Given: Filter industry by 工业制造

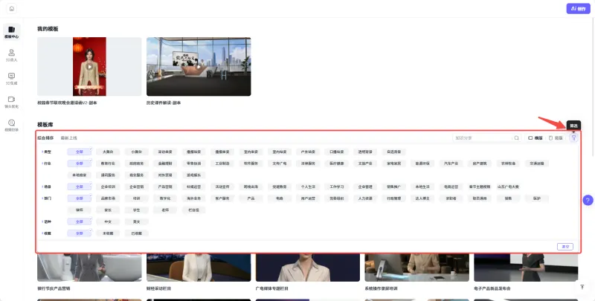Looking at the screenshot, I should (222, 164).
